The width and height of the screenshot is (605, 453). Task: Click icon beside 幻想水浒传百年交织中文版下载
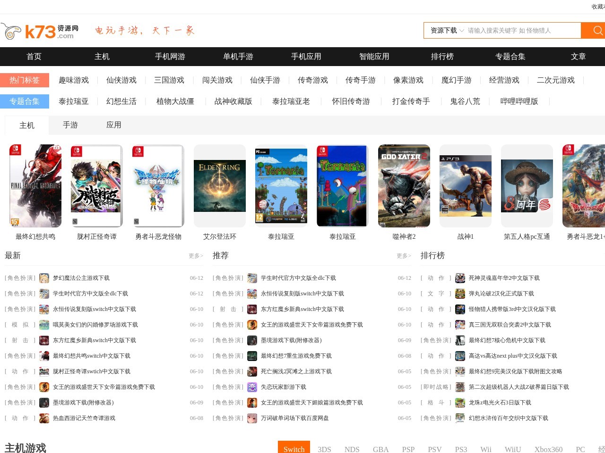[460, 418]
